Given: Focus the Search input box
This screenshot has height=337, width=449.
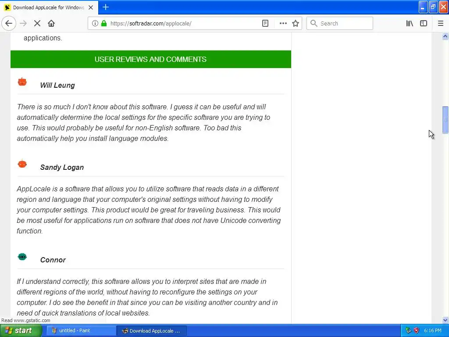Looking at the screenshot, I should point(340,23).
